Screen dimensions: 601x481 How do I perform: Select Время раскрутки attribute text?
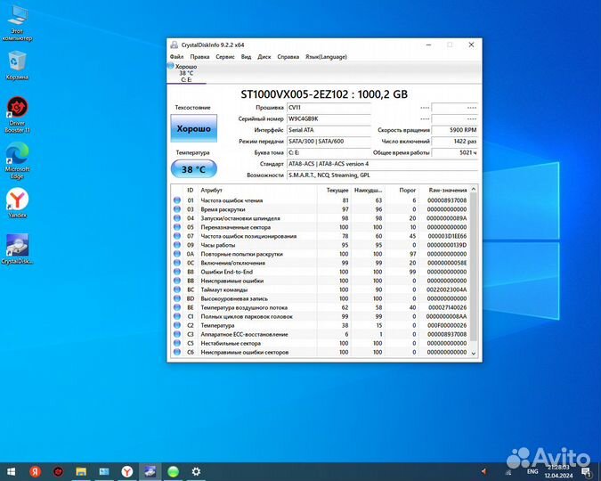pos(223,209)
